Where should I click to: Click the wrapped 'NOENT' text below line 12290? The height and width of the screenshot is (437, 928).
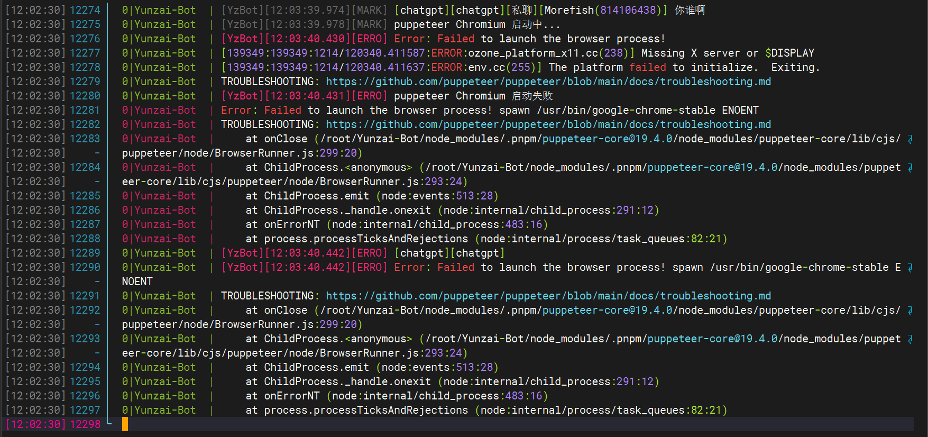click(x=137, y=281)
